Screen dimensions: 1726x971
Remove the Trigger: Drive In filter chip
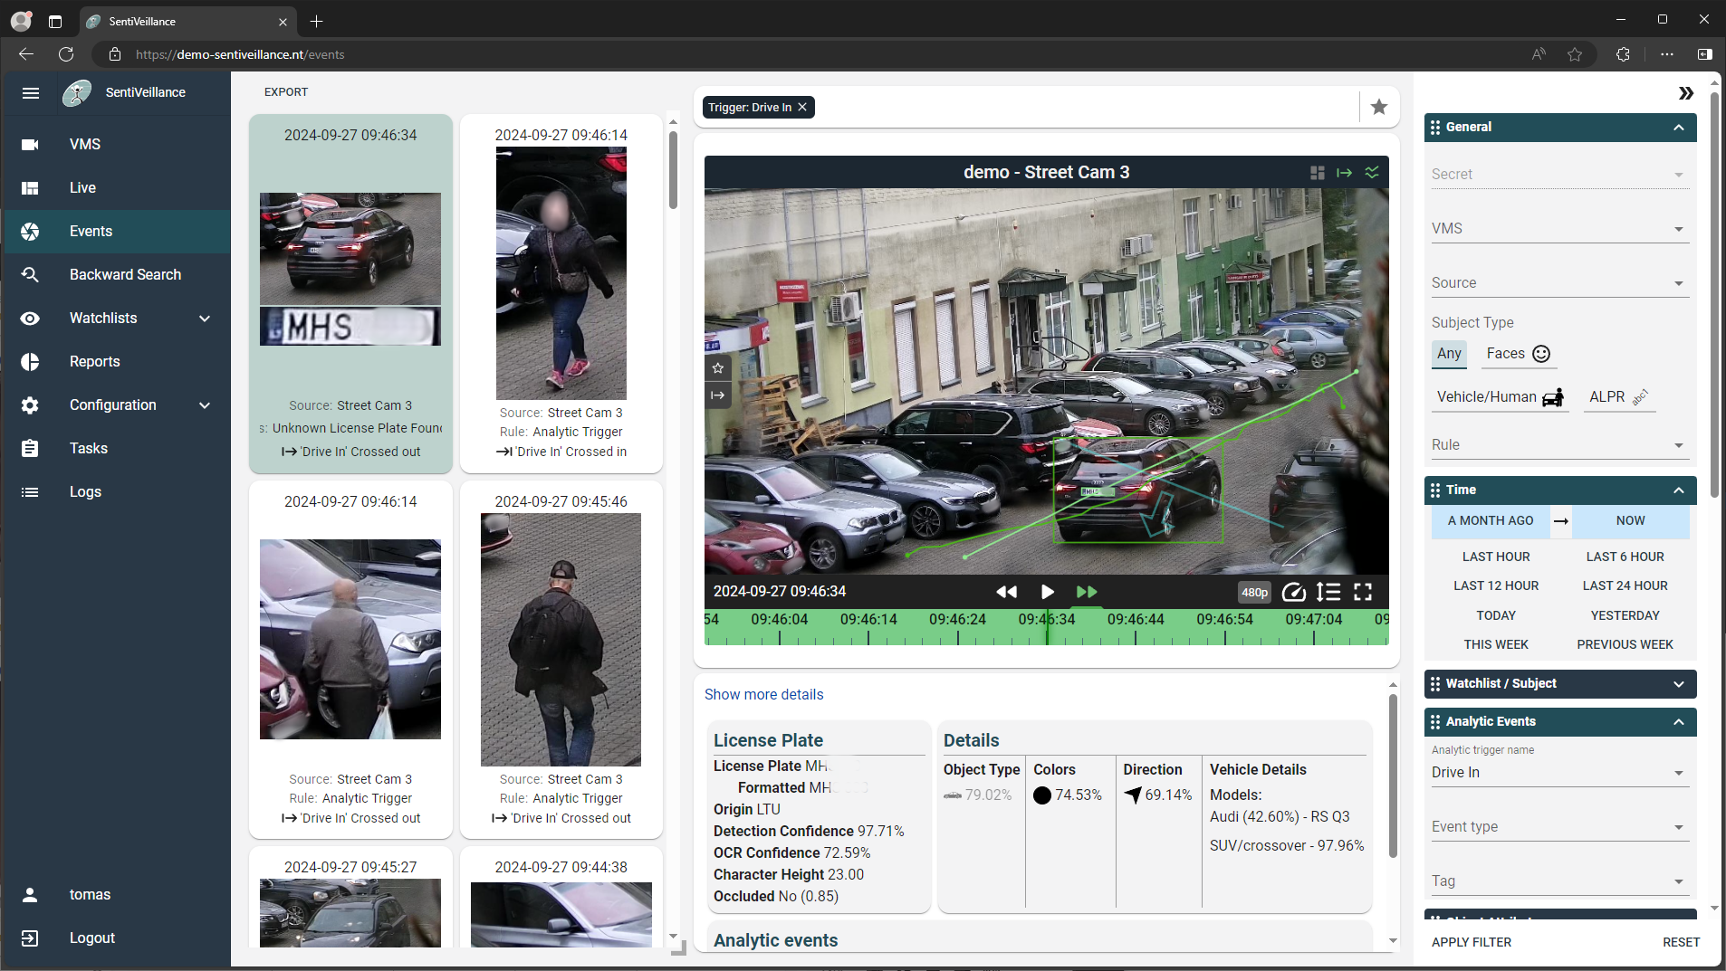(802, 107)
